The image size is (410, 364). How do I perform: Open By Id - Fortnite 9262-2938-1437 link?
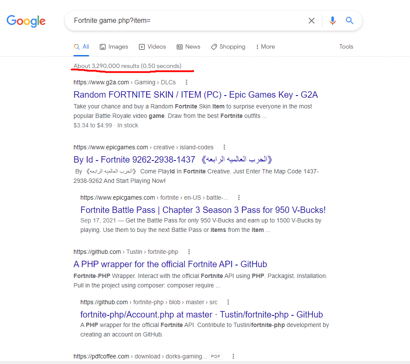coord(173,160)
